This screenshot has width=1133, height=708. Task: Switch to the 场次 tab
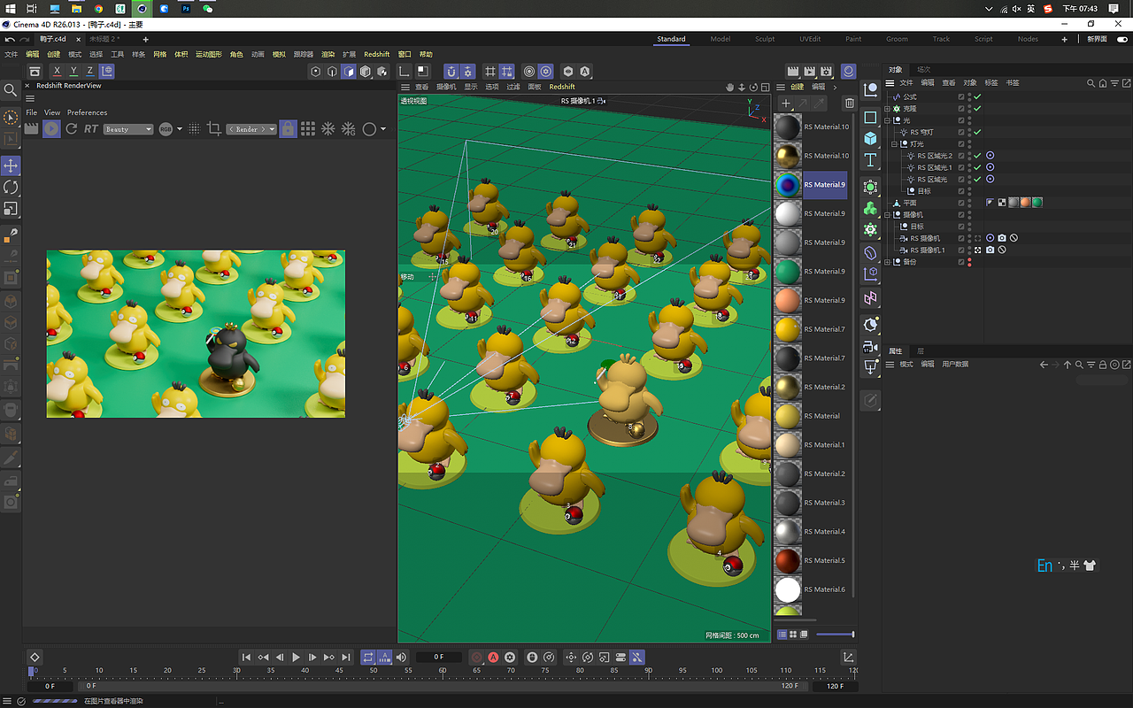[923, 69]
